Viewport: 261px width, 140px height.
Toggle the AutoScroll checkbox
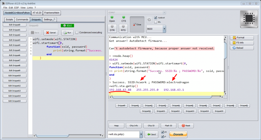pos(156,18)
